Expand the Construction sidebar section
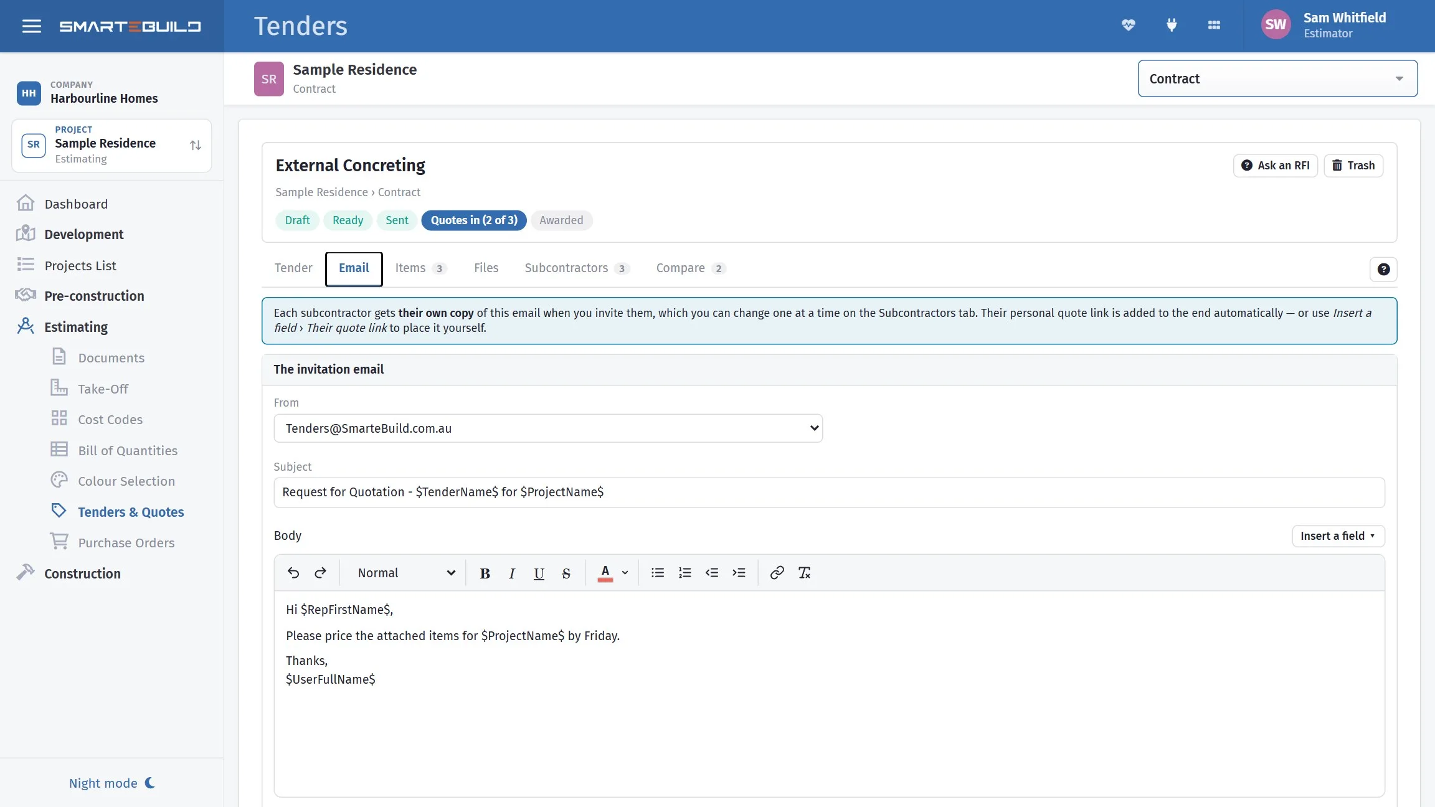1435x807 pixels. pyautogui.click(x=82, y=573)
